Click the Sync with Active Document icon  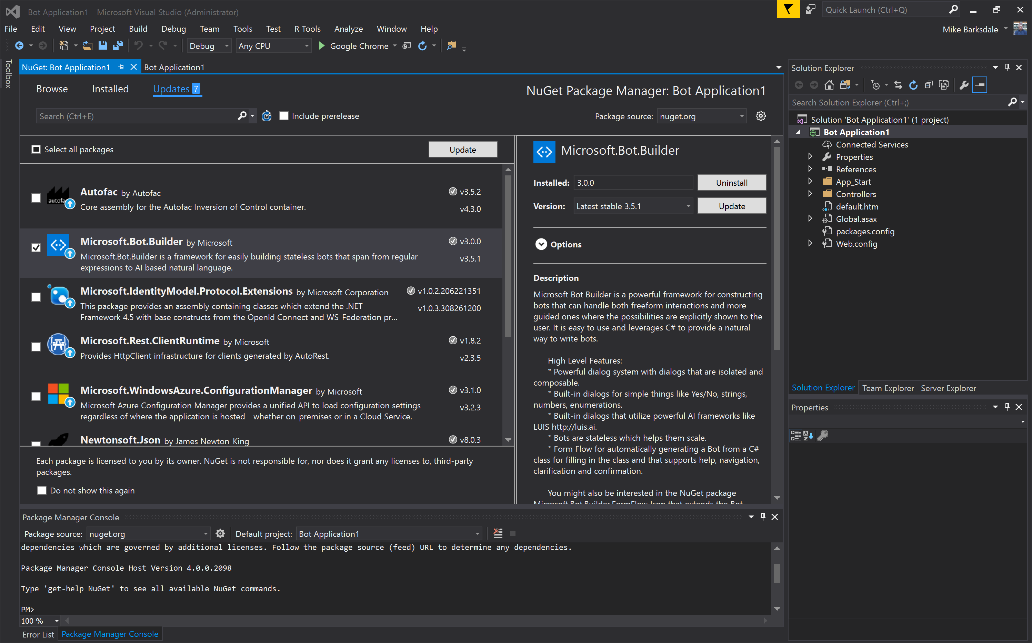[898, 85]
